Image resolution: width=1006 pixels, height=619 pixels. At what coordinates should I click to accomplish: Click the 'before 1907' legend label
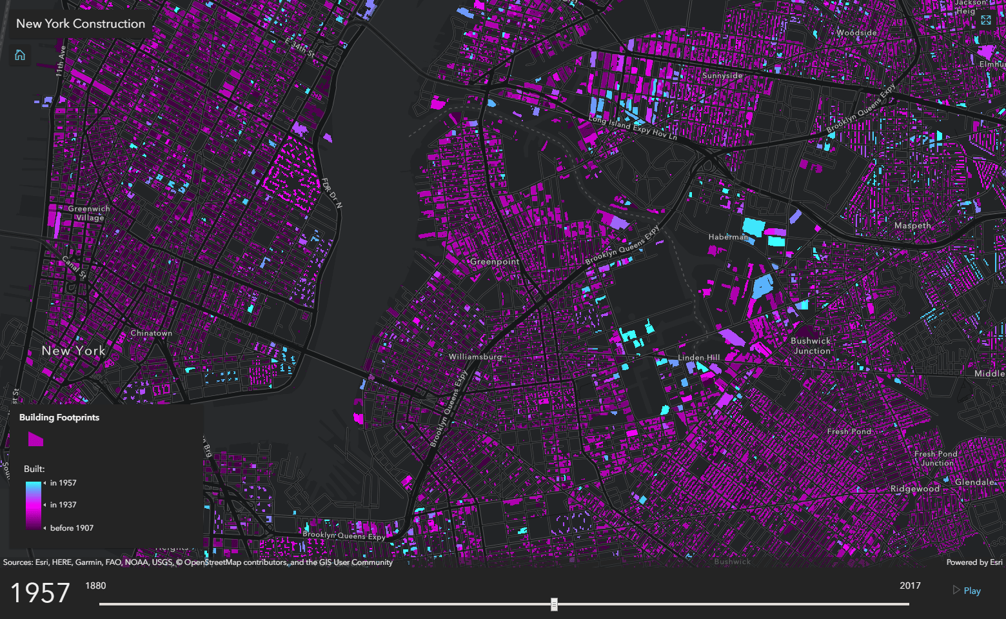[72, 527]
